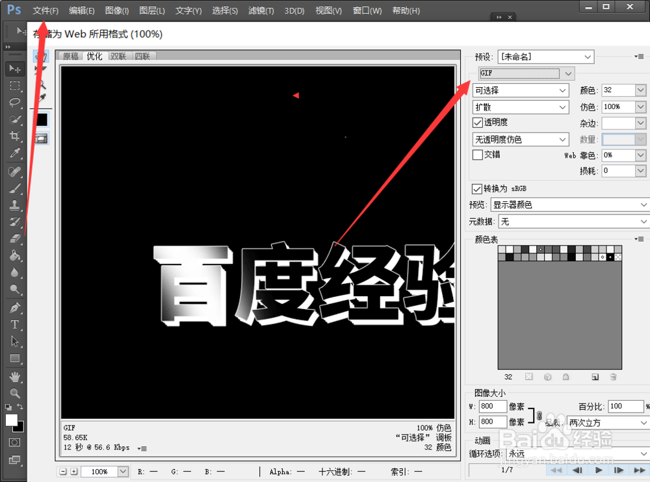Select the Rectangle shape tool
Viewport: 650px width, 482px height.
point(15,358)
